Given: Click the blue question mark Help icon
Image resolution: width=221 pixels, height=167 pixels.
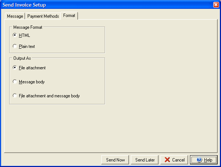Looking at the screenshot, I should [200, 160].
